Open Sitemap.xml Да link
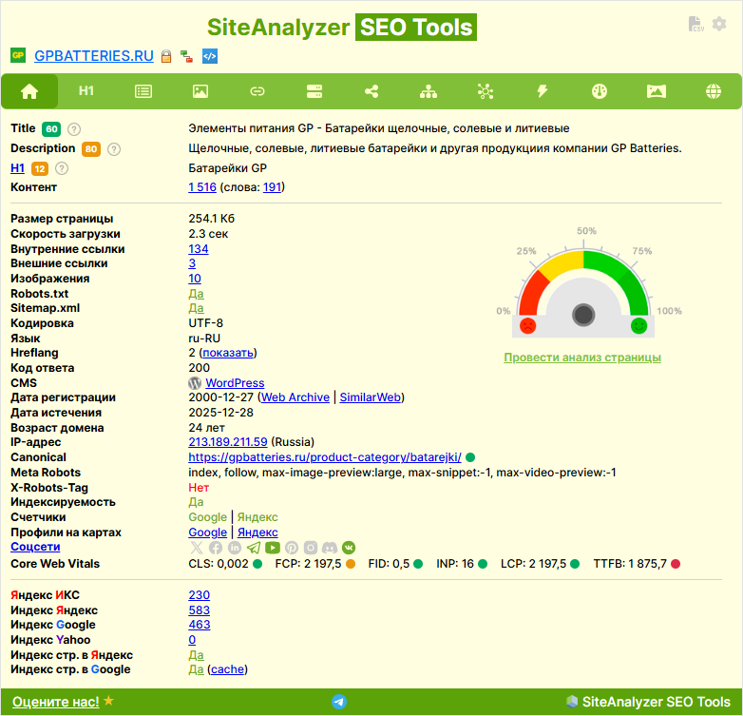 point(196,308)
